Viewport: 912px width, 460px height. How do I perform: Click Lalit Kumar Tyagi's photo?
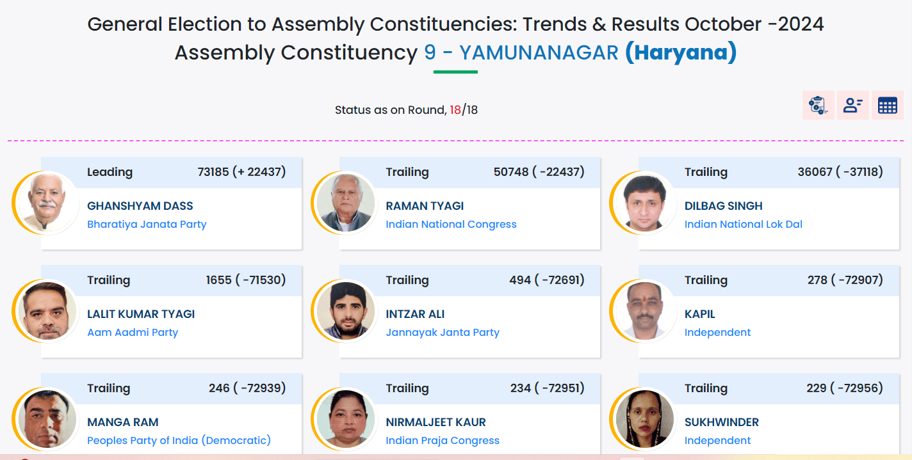(46, 312)
